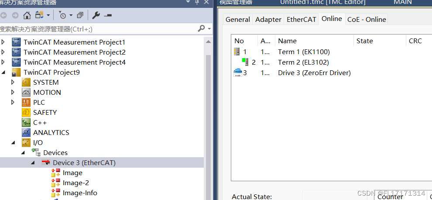Select the Image-Info tree item

point(80,193)
